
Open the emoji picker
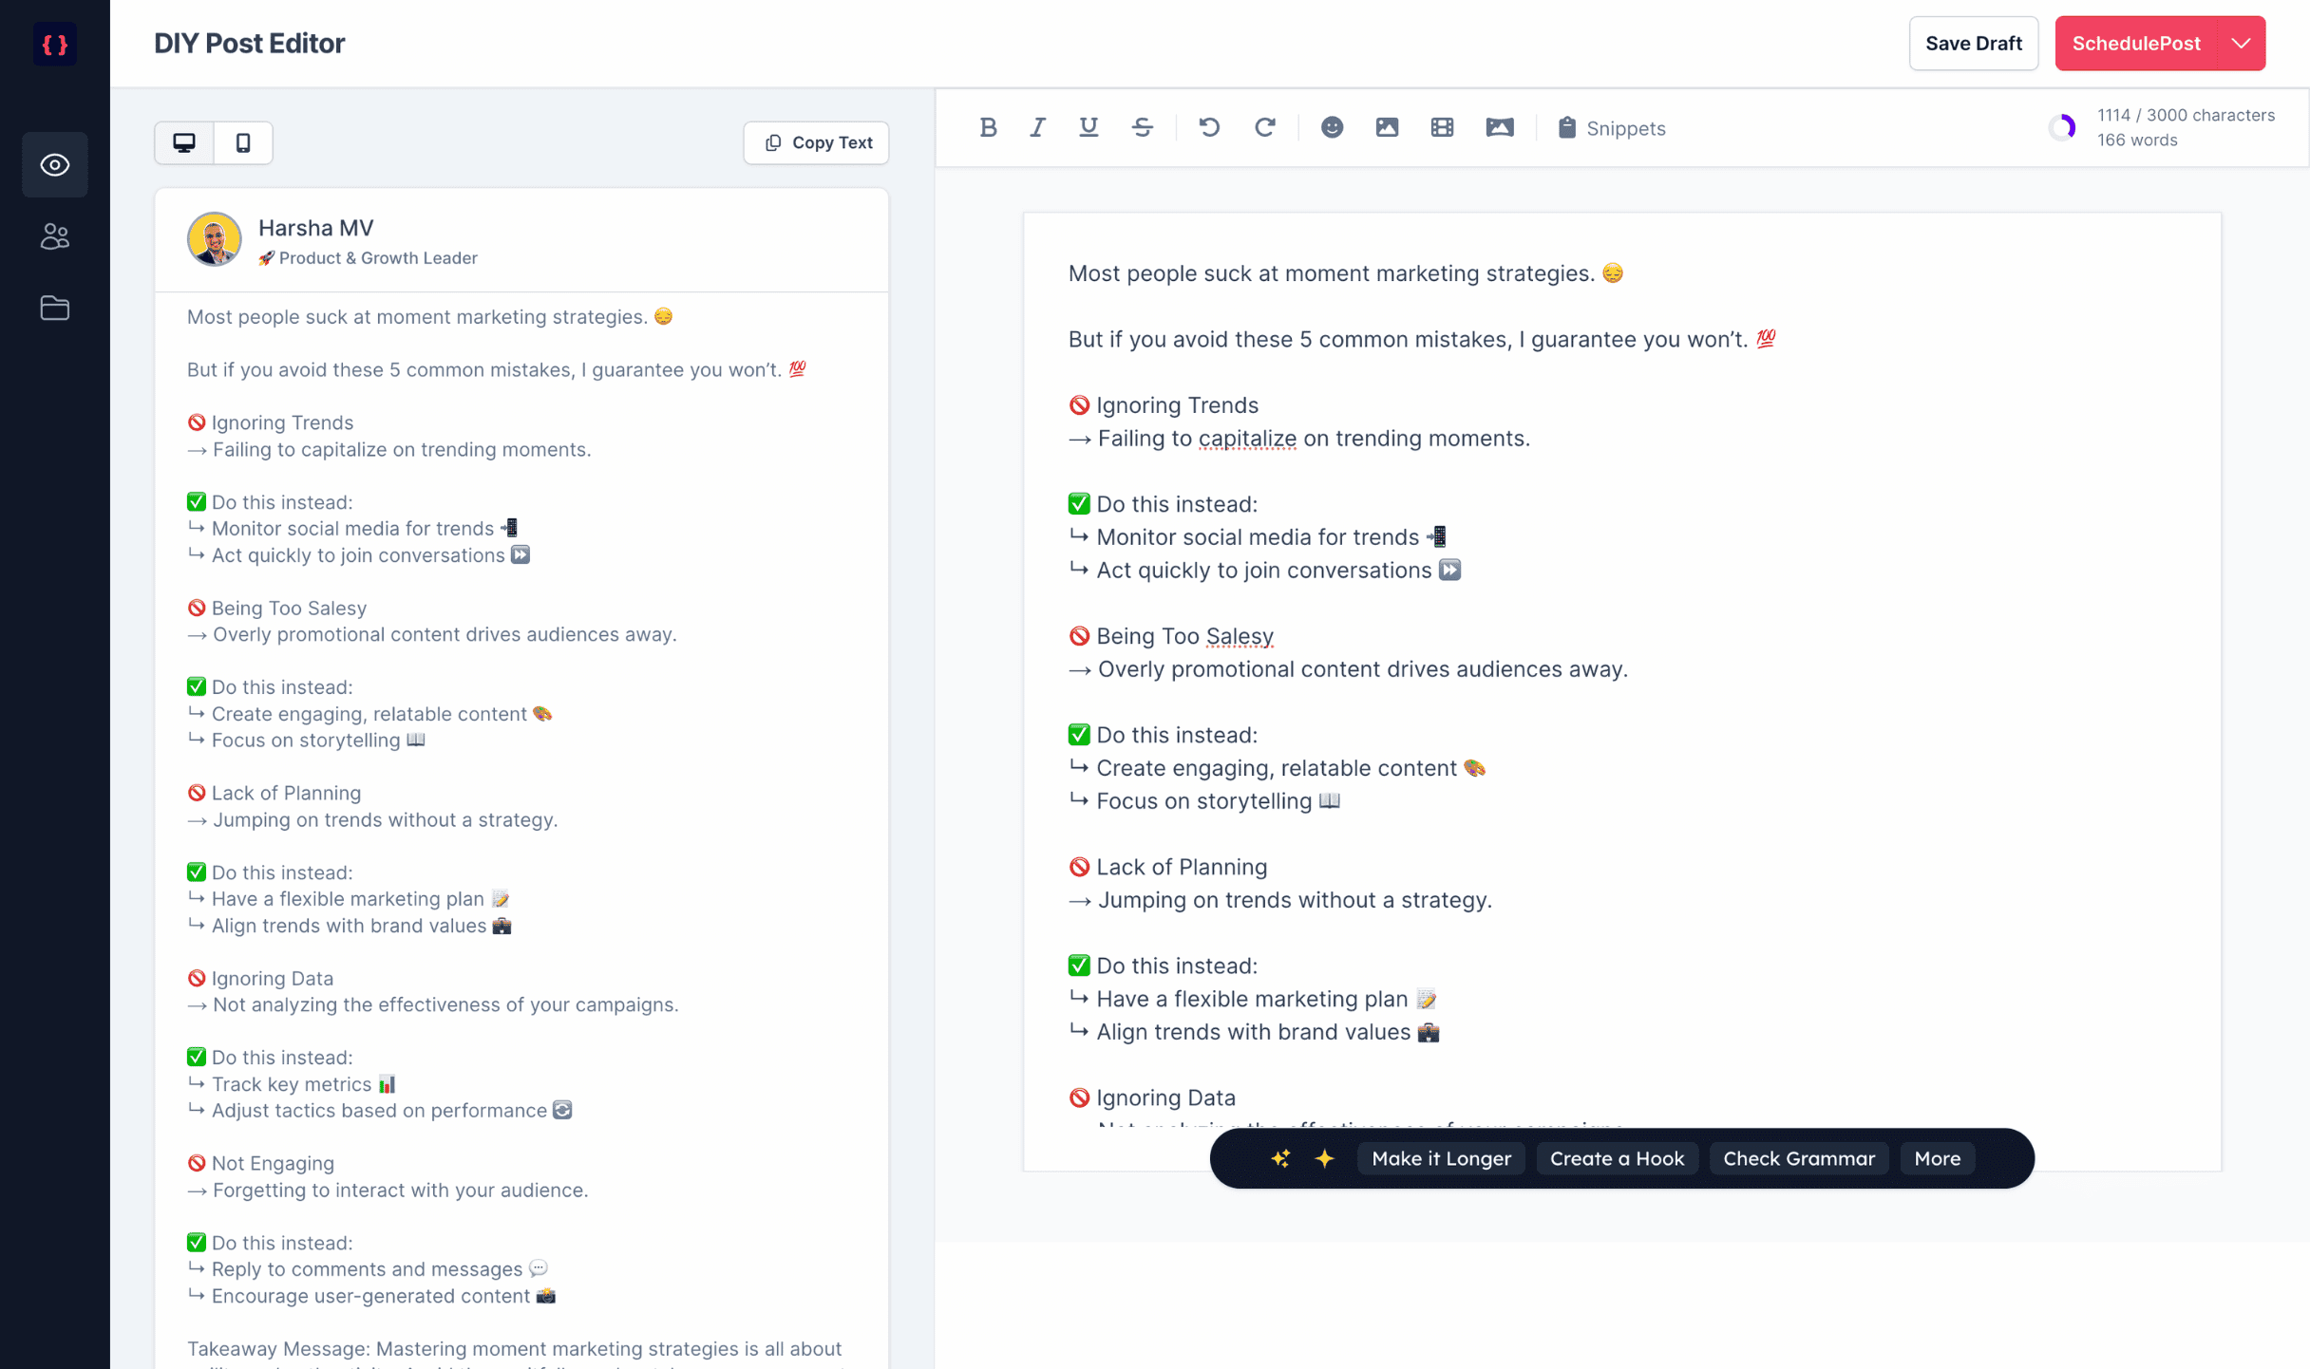1332,127
